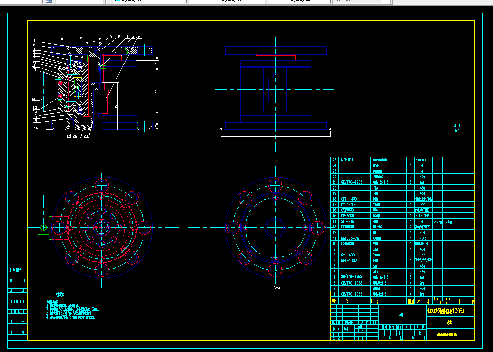
Task: Click the PTEE,NBR material cell in row 15
Action: click(x=422, y=216)
